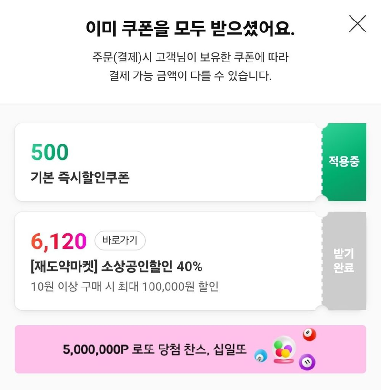Click the blue number 23 lotto ball
The height and width of the screenshot is (390, 381).
pos(261,356)
